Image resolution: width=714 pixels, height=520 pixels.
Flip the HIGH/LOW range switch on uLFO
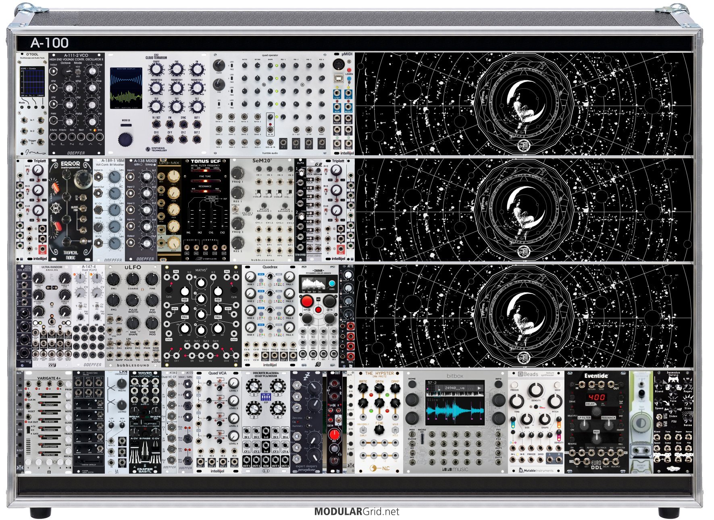[x=110, y=318]
